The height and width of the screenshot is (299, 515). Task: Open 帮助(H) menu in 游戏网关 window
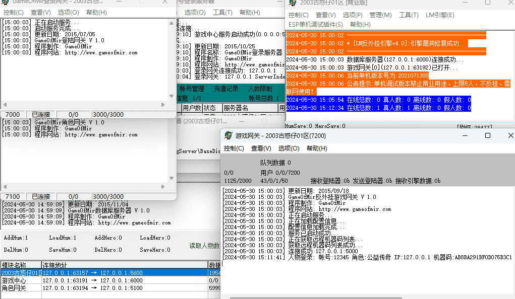(317, 148)
